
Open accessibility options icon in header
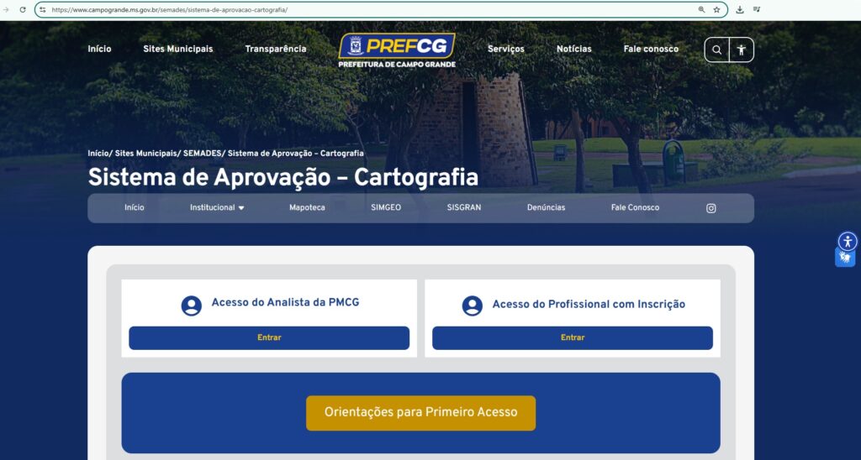tap(741, 50)
